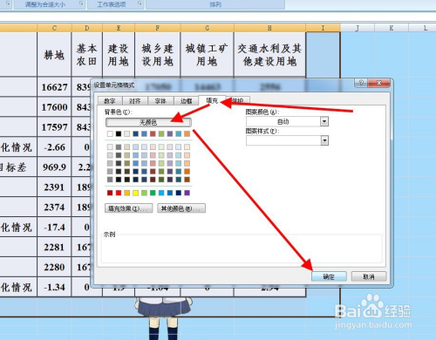This screenshot has width=436, height=340.
Task: Click the 基本农田 header cell
Action: tap(87, 54)
